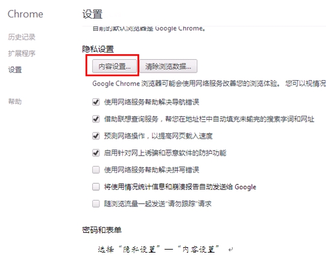Check the 请勿跟踪 request option
This screenshot has width=326, height=255.
point(96,204)
